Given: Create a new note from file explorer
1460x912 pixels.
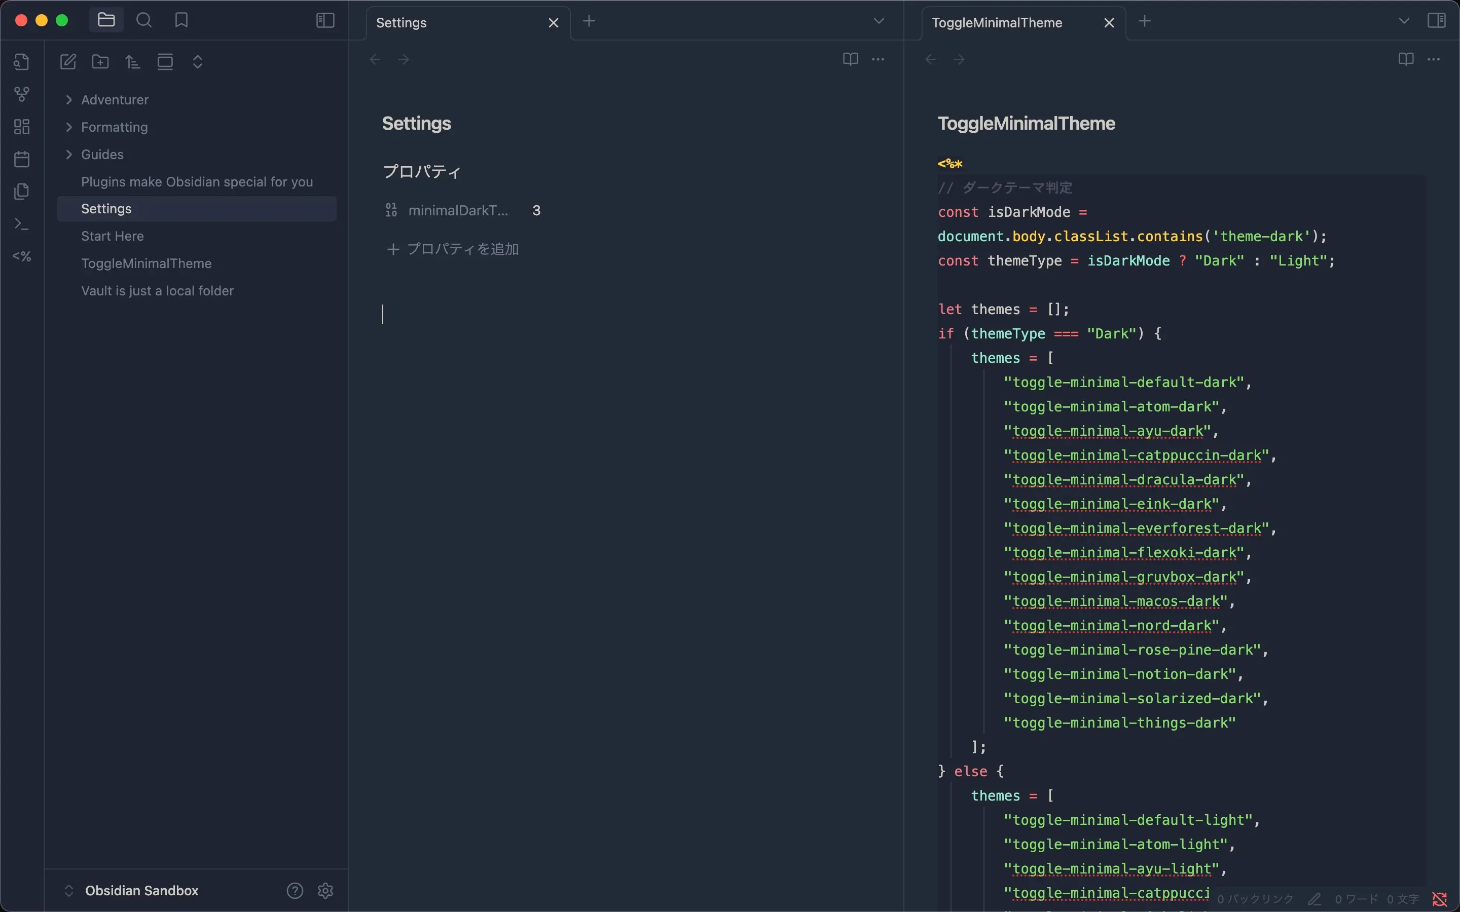Looking at the screenshot, I should [68, 61].
